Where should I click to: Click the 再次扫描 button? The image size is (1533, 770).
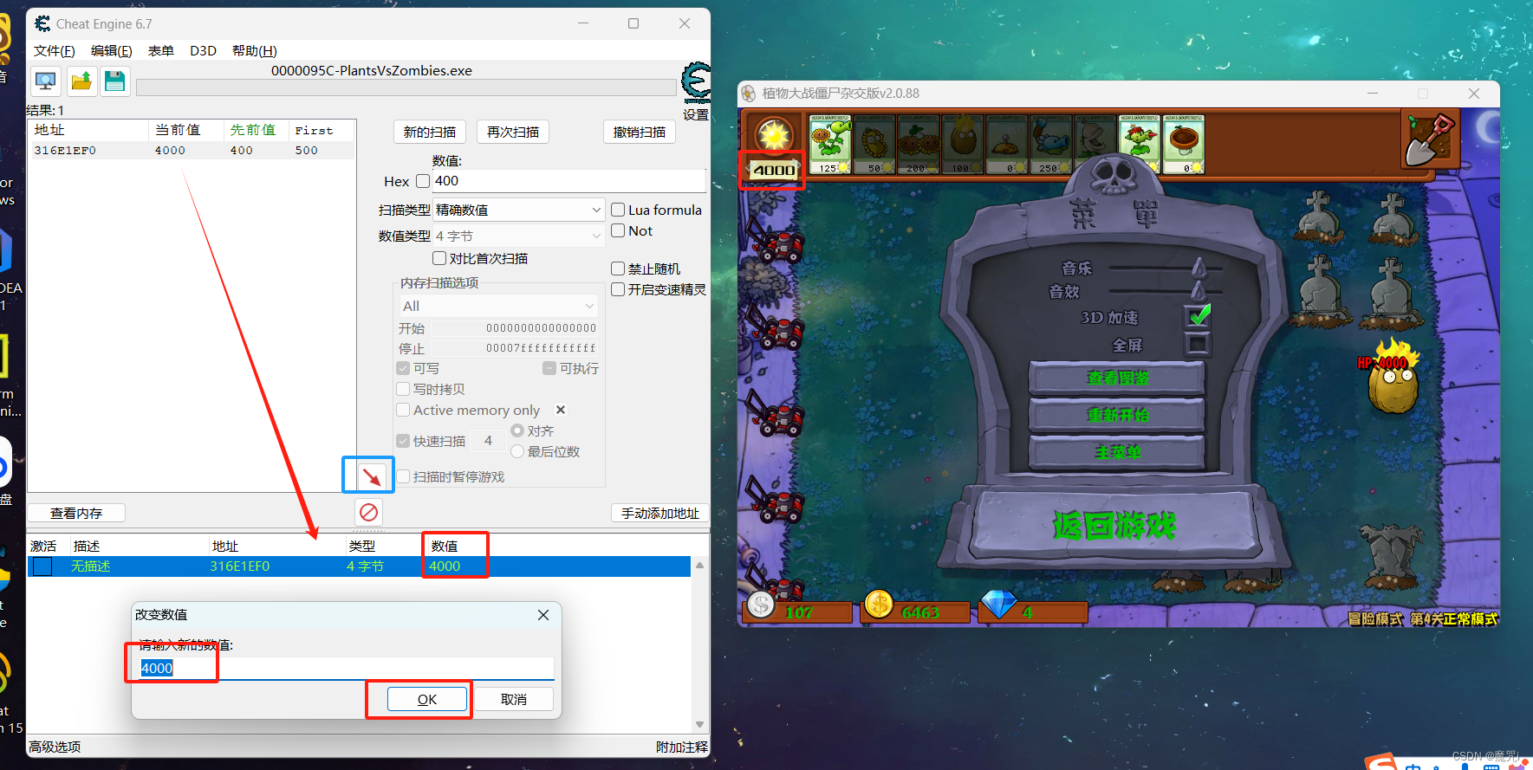click(513, 132)
